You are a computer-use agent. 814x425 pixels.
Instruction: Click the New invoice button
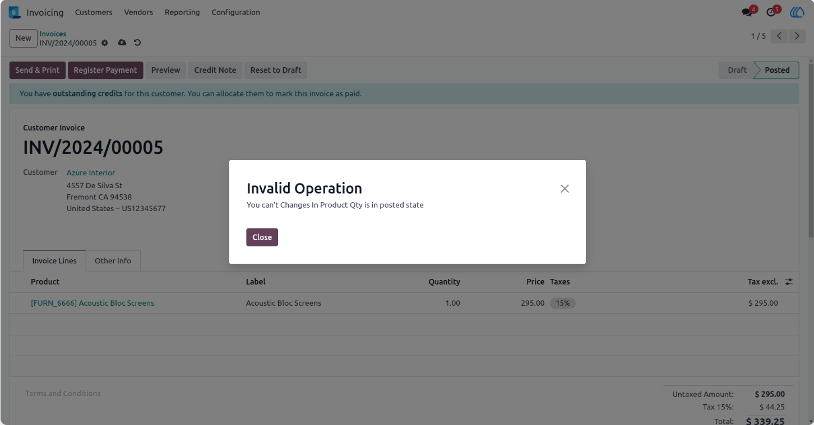click(x=24, y=38)
